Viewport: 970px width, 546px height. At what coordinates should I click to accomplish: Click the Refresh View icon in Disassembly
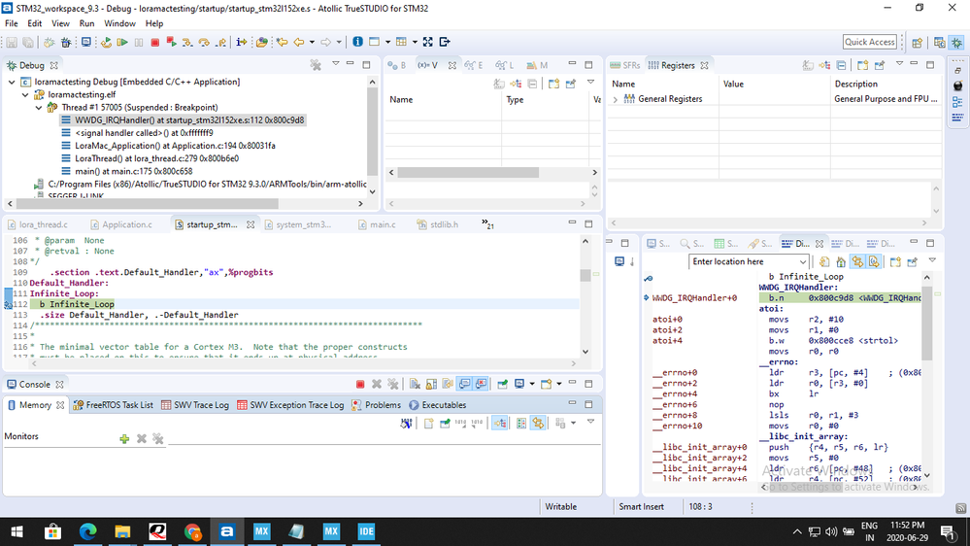(824, 262)
